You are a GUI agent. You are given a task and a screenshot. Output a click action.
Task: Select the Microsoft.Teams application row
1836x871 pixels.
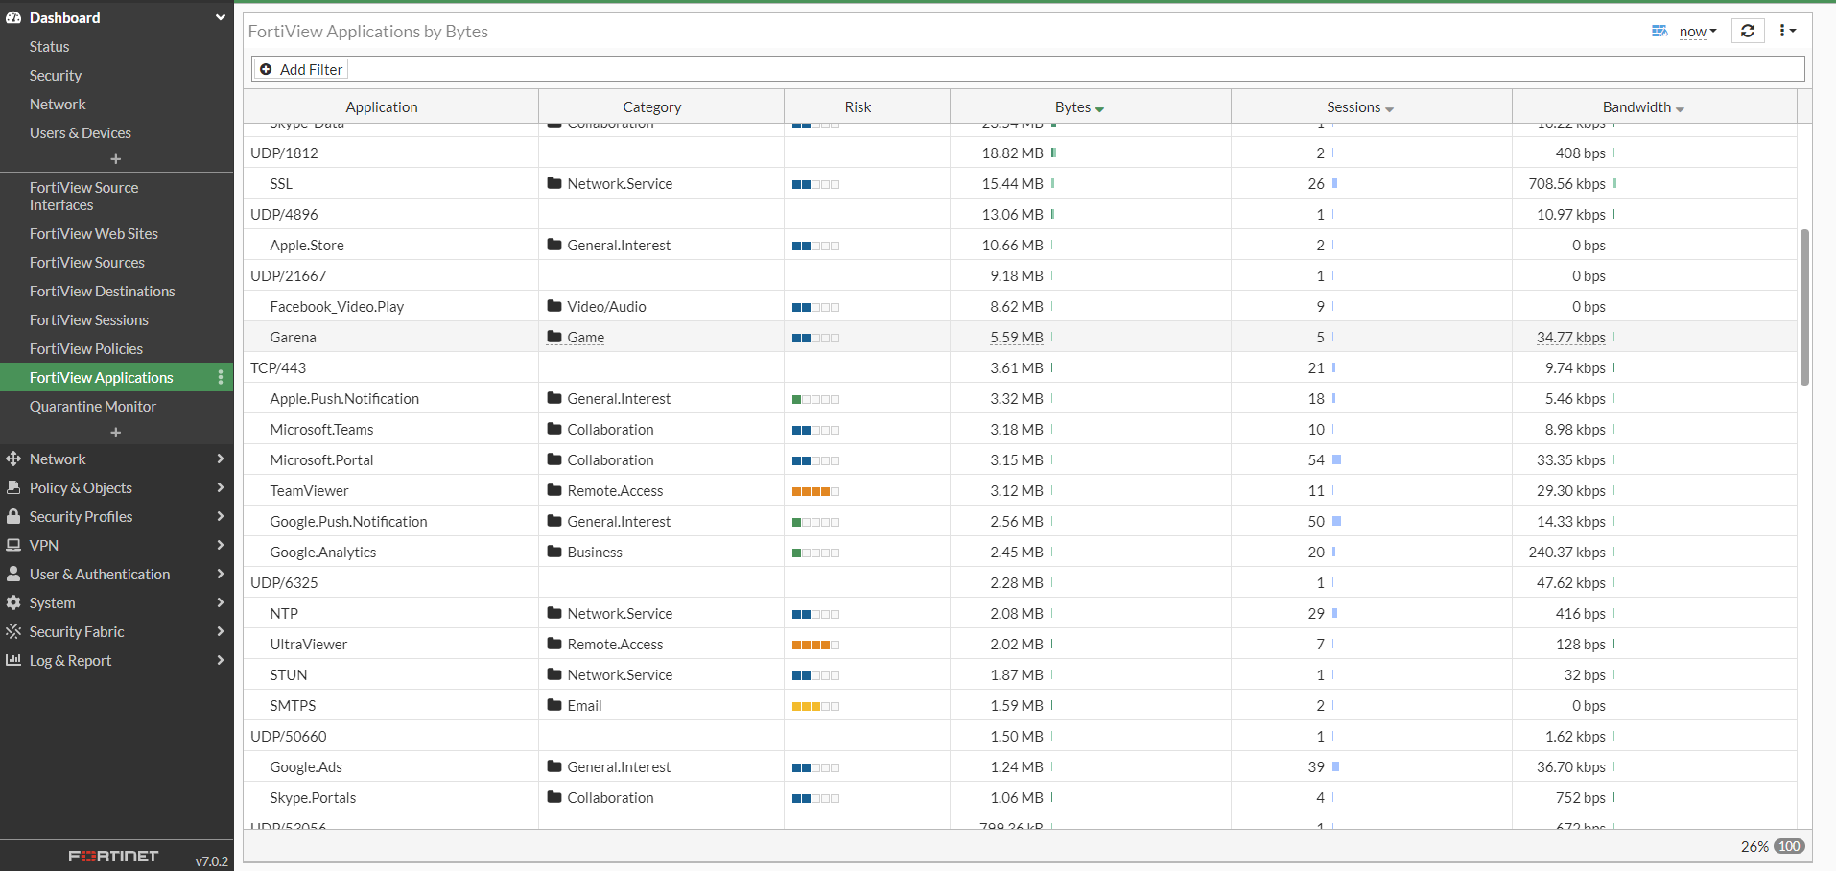[x=1020, y=429]
